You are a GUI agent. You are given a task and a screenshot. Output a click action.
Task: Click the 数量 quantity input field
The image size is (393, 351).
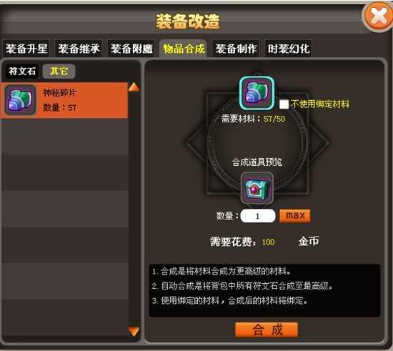258,216
